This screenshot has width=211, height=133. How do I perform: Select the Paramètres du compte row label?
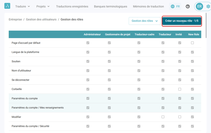(25, 98)
